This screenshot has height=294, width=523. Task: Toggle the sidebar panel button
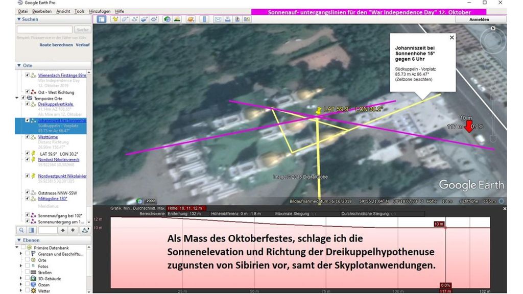click(102, 19)
